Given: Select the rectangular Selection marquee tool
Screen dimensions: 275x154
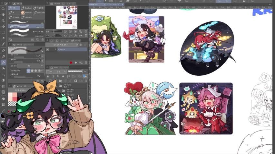Looking at the screenshot, I should click(x=3, y=32).
